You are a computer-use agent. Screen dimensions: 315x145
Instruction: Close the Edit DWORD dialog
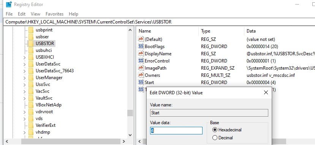pos(266,92)
